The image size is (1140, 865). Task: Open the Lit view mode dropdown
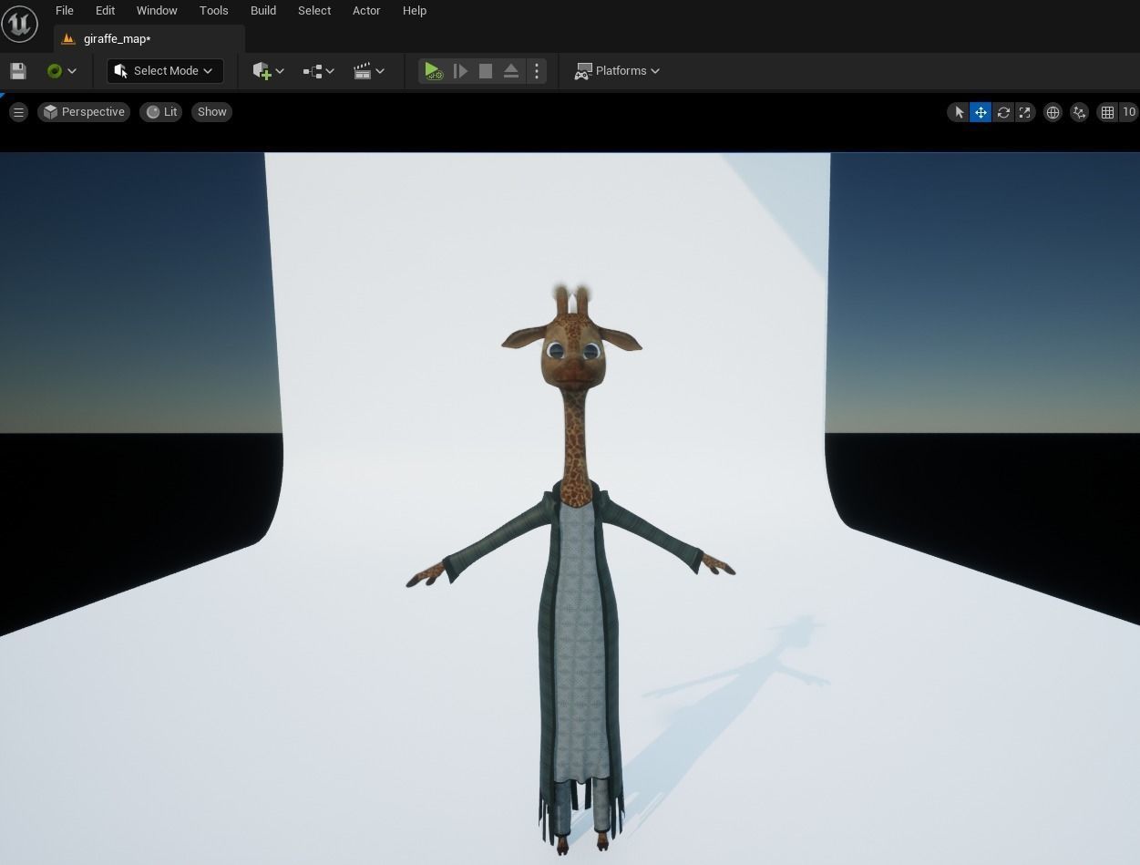[161, 112]
